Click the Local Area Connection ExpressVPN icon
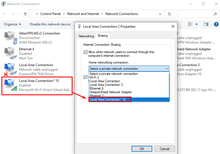Screen dimensions: 220x154 (10, 69)
